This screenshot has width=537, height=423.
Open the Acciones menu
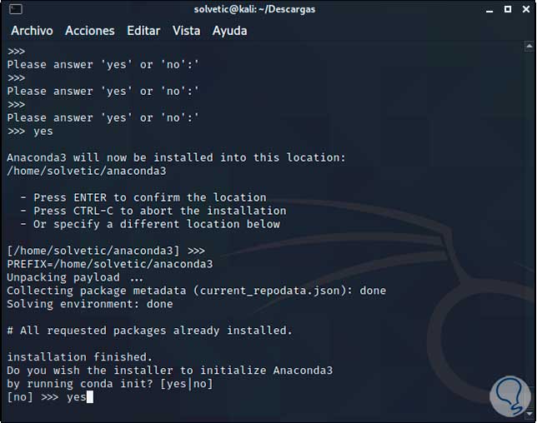point(89,30)
